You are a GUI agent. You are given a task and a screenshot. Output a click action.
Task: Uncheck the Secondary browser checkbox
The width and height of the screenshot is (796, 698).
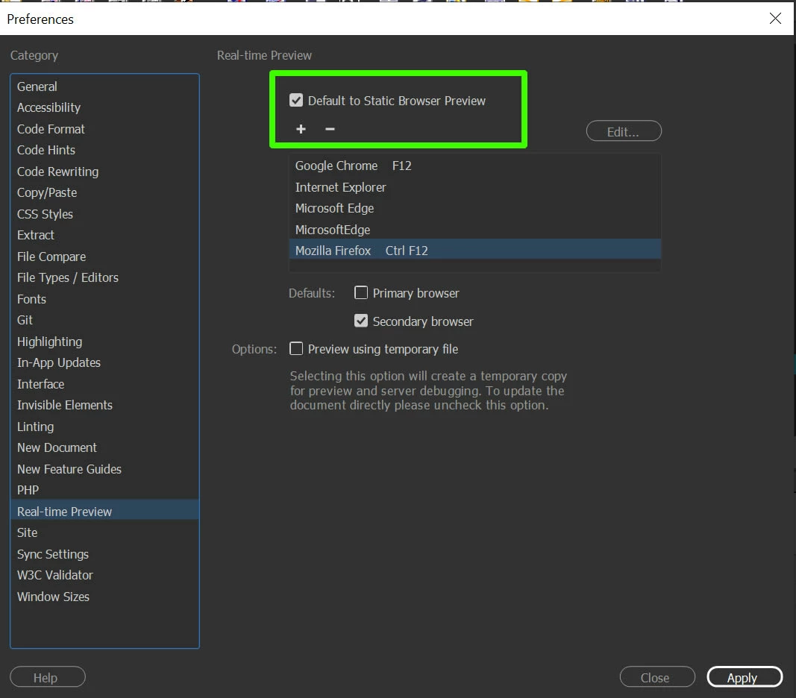point(361,321)
